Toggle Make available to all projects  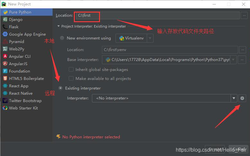pyautogui.click(x=71, y=78)
